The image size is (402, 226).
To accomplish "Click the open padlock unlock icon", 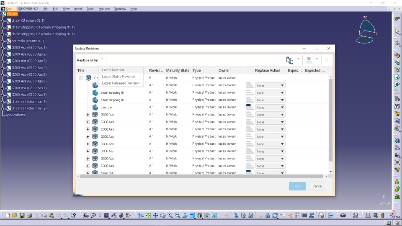I will (x=268, y=216).
